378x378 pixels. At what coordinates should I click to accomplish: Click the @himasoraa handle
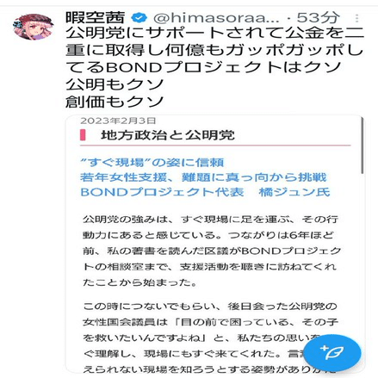point(216,18)
